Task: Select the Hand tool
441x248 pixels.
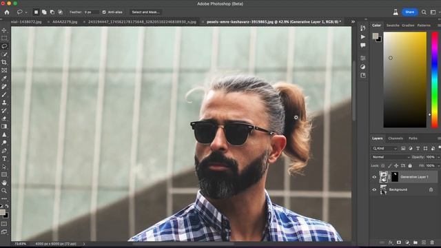Action: pos(4,183)
